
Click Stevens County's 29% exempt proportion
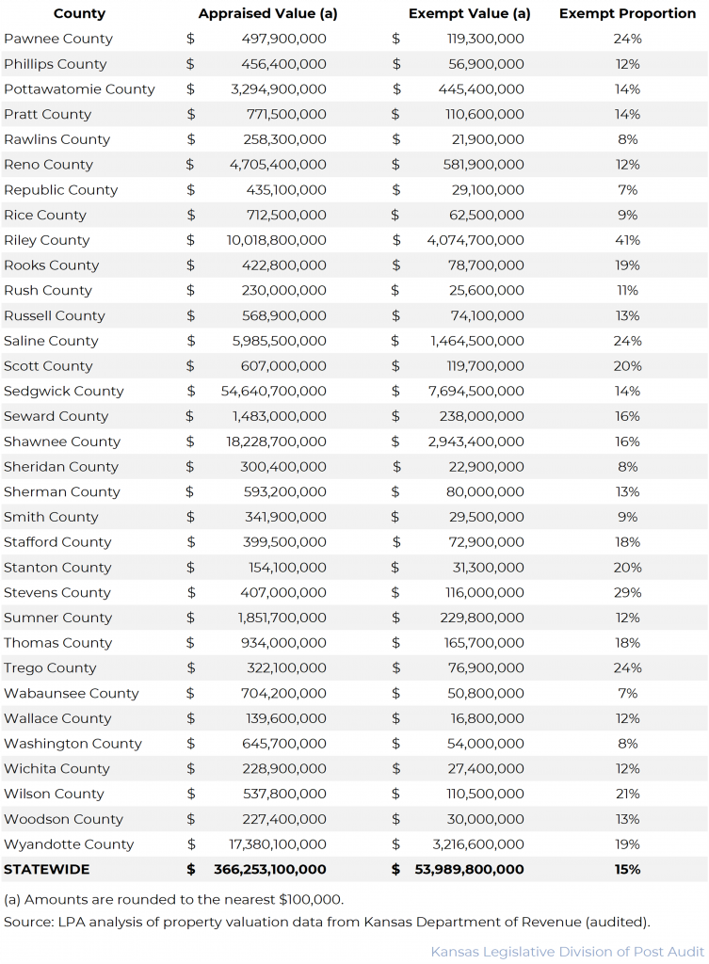tap(628, 593)
